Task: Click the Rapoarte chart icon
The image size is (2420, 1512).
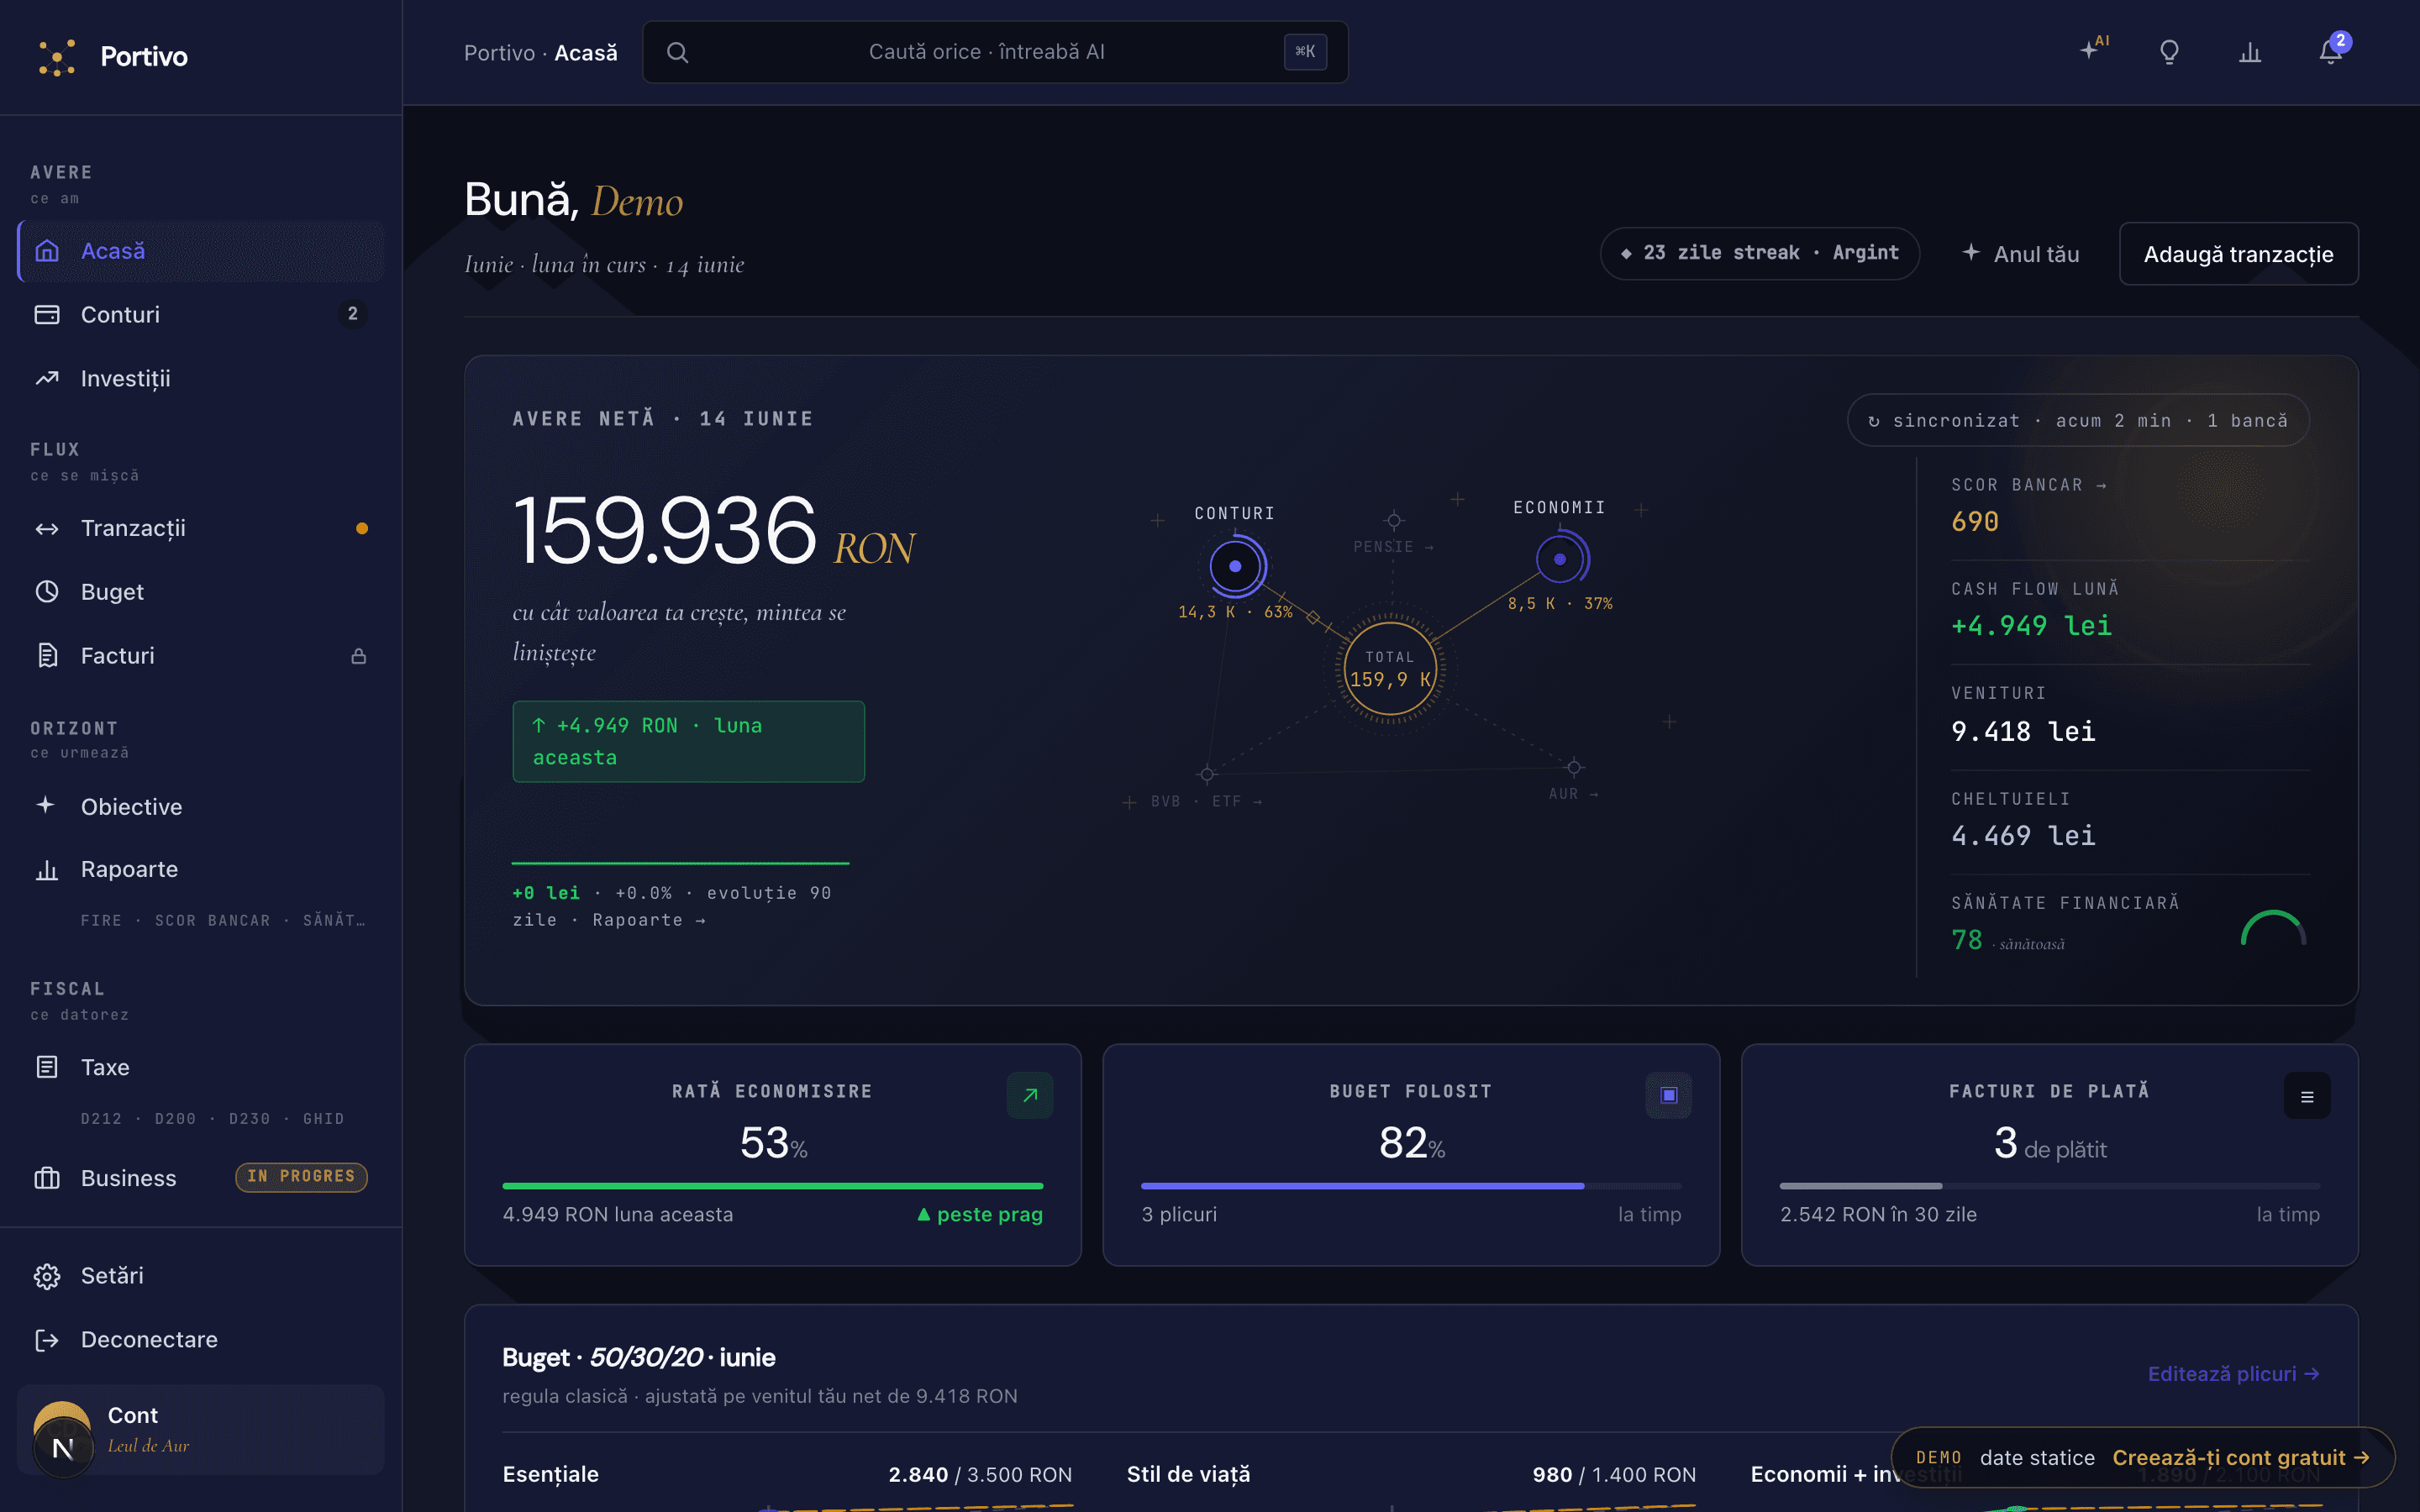Action: 47,870
